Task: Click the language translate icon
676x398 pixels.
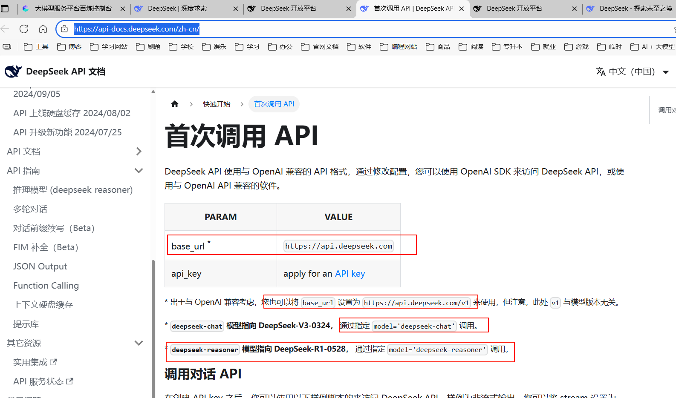Action: 601,72
